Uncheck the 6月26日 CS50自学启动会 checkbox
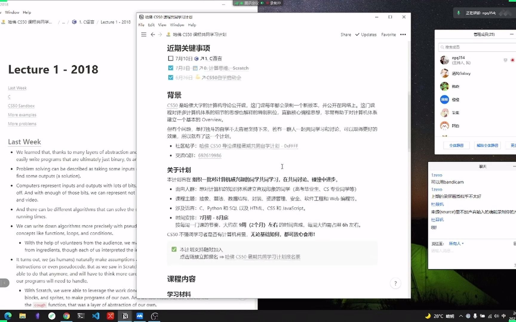The height and width of the screenshot is (322, 516). coord(171,78)
